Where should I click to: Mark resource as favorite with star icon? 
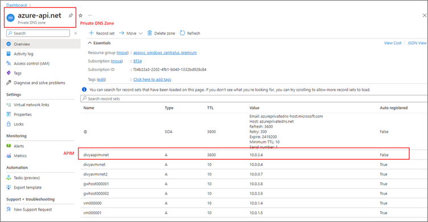(x=80, y=15)
